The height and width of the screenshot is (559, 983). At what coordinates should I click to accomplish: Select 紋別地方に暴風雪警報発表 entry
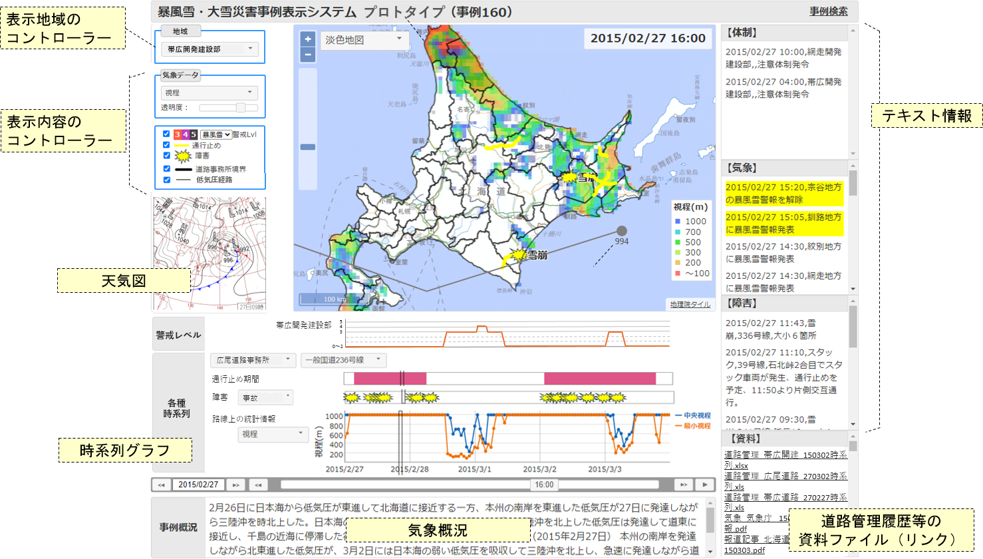[x=784, y=252]
